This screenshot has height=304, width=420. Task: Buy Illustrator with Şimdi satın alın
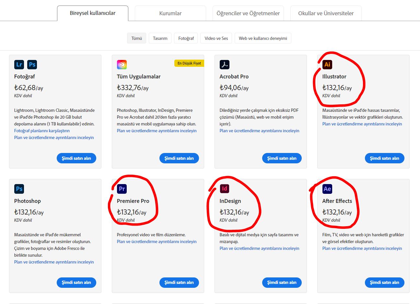(385, 158)
